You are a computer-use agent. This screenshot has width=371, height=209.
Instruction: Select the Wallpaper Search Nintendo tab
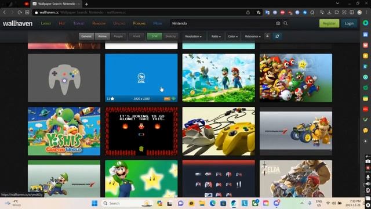click(57, 4)
